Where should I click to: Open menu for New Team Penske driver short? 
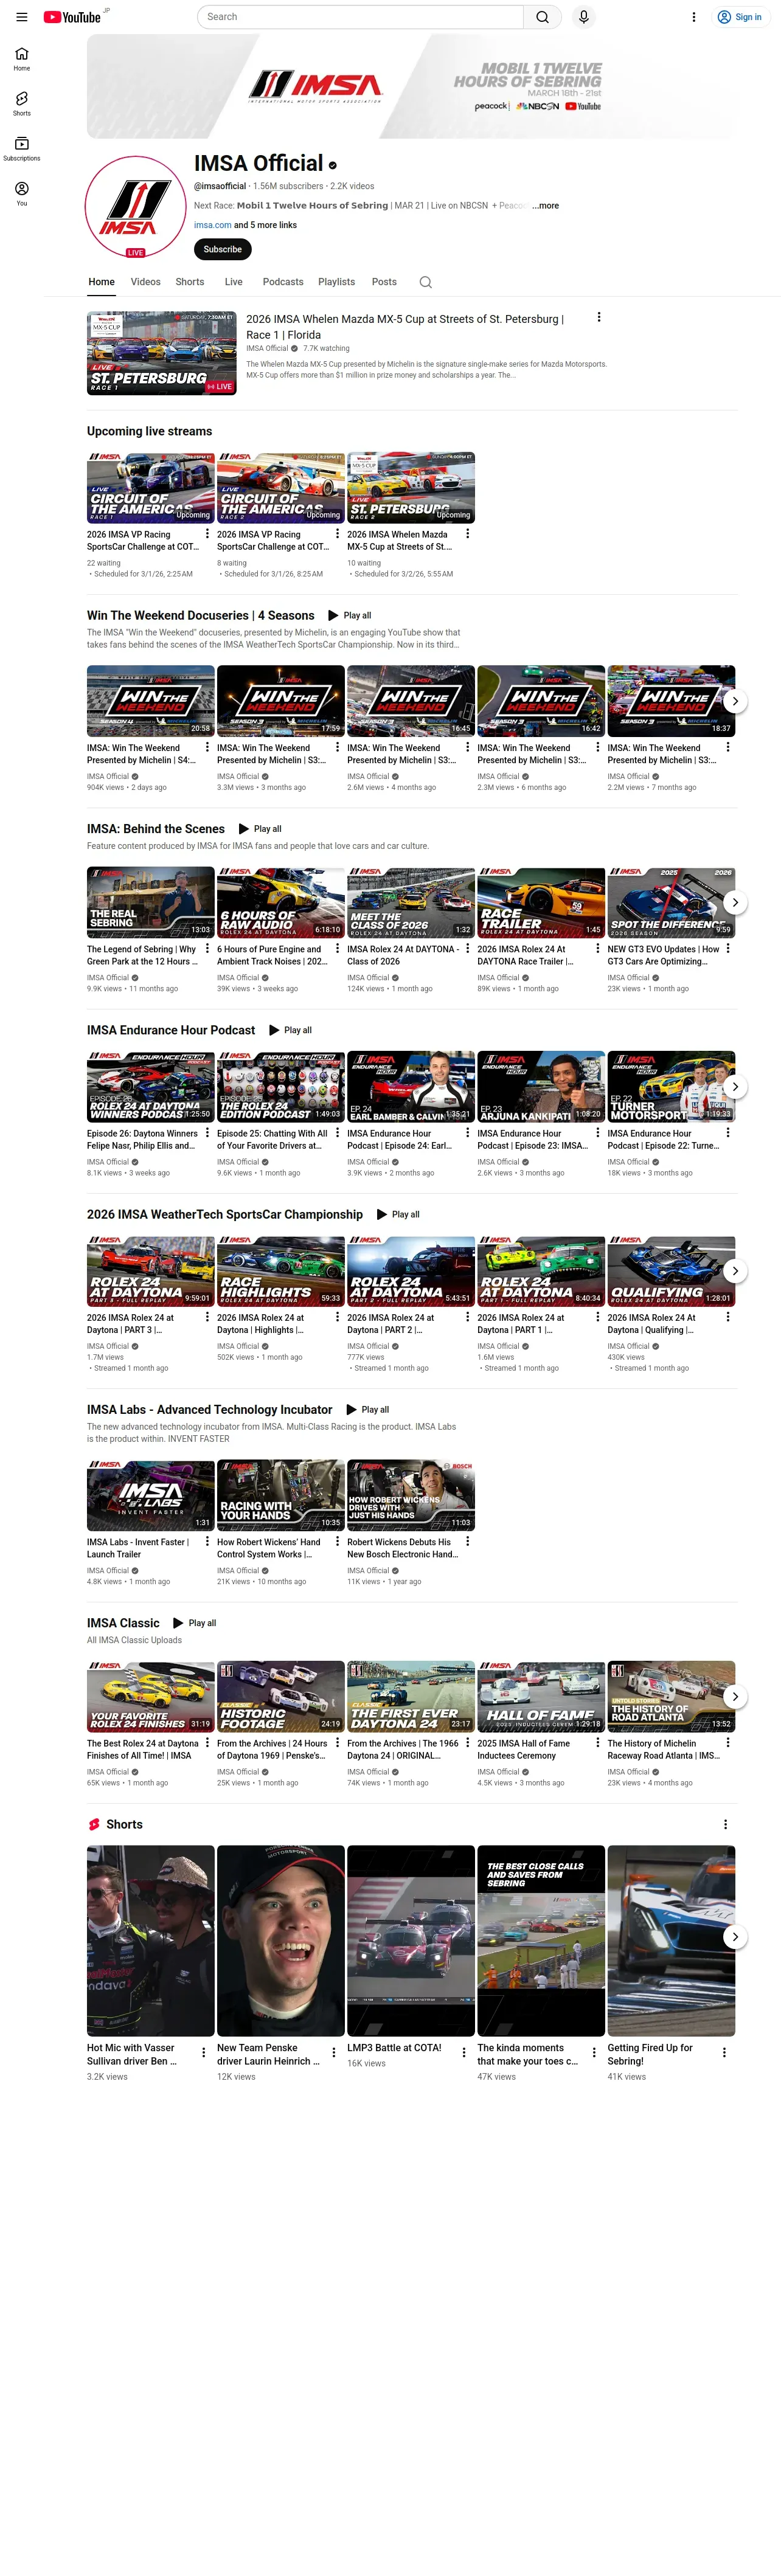tap(334, 2052)
